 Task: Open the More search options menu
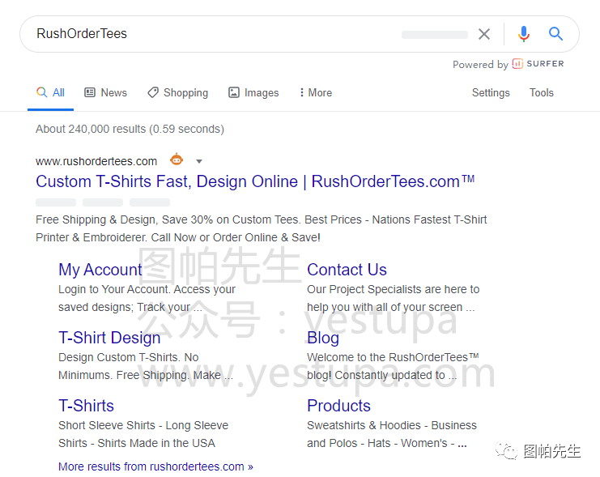315,93
